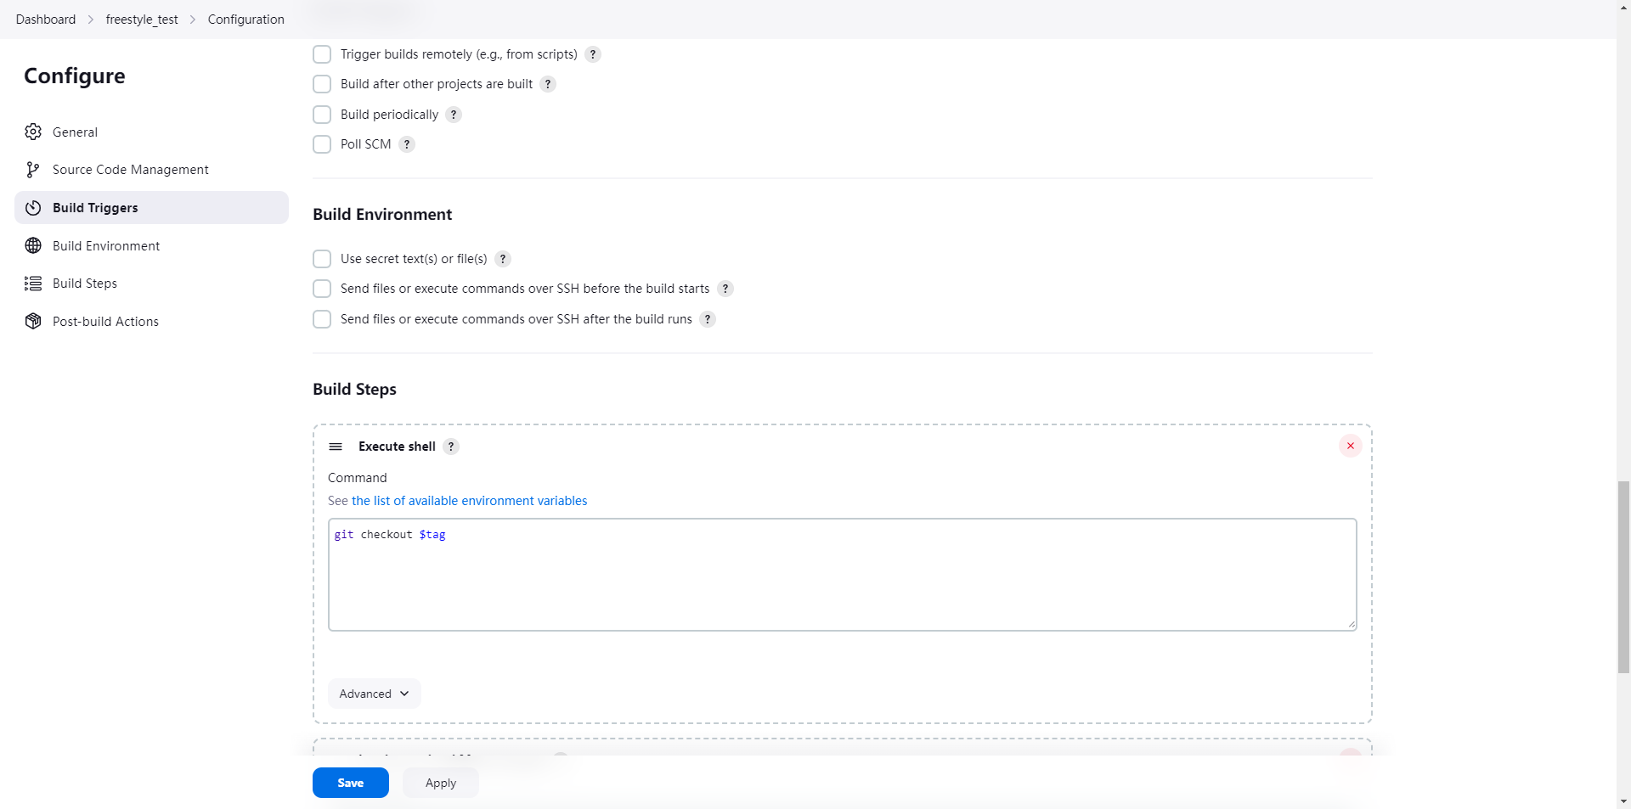Enable Trigger builds remotely checkbox
This screenshot has width=1631, height=809.
point(322,54)
